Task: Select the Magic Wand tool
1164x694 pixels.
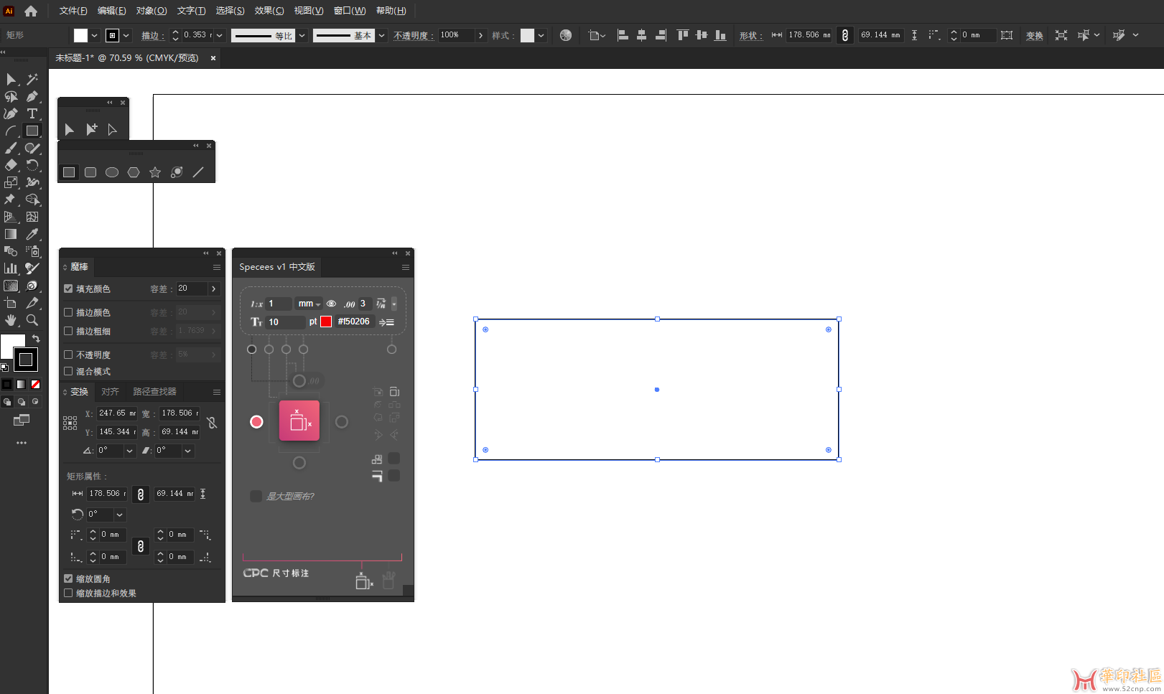Action: (32, 79)
